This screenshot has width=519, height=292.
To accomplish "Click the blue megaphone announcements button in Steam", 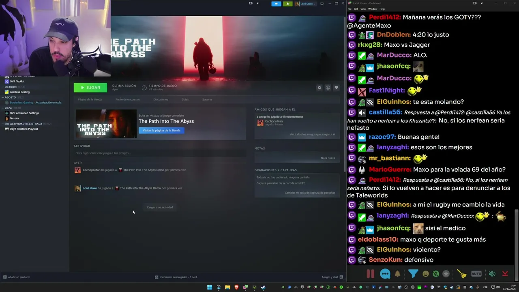I will point(276,4).
